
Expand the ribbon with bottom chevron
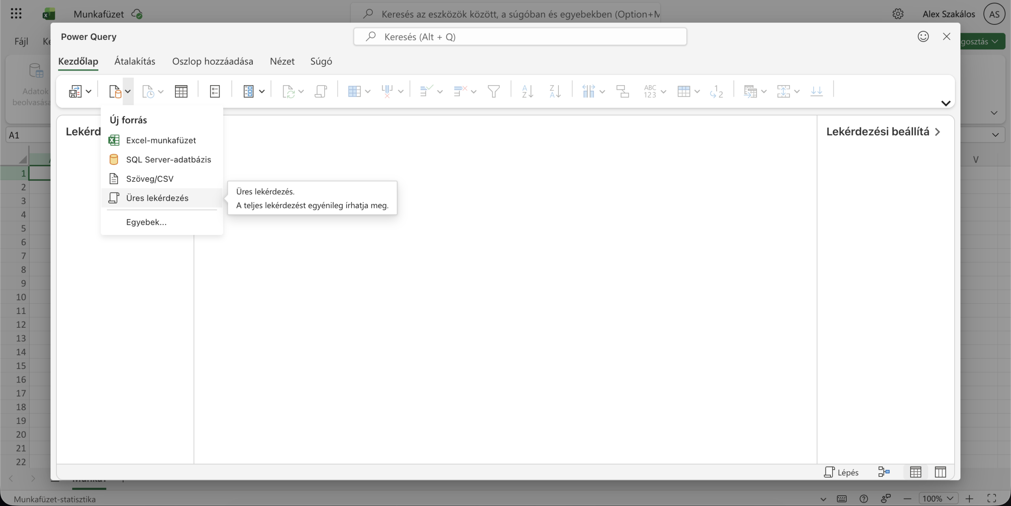click(945, 103)
